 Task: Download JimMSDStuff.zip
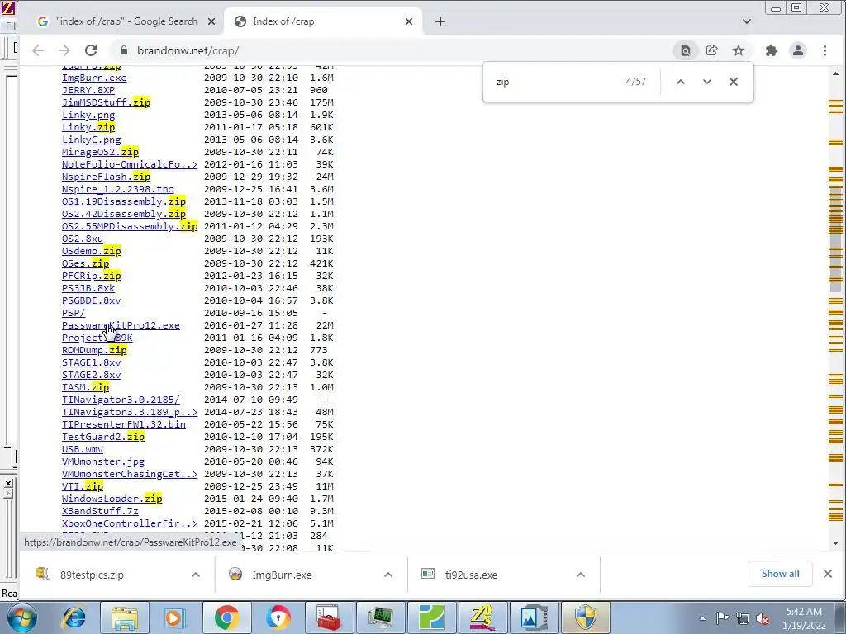click(x=107, y=102)
